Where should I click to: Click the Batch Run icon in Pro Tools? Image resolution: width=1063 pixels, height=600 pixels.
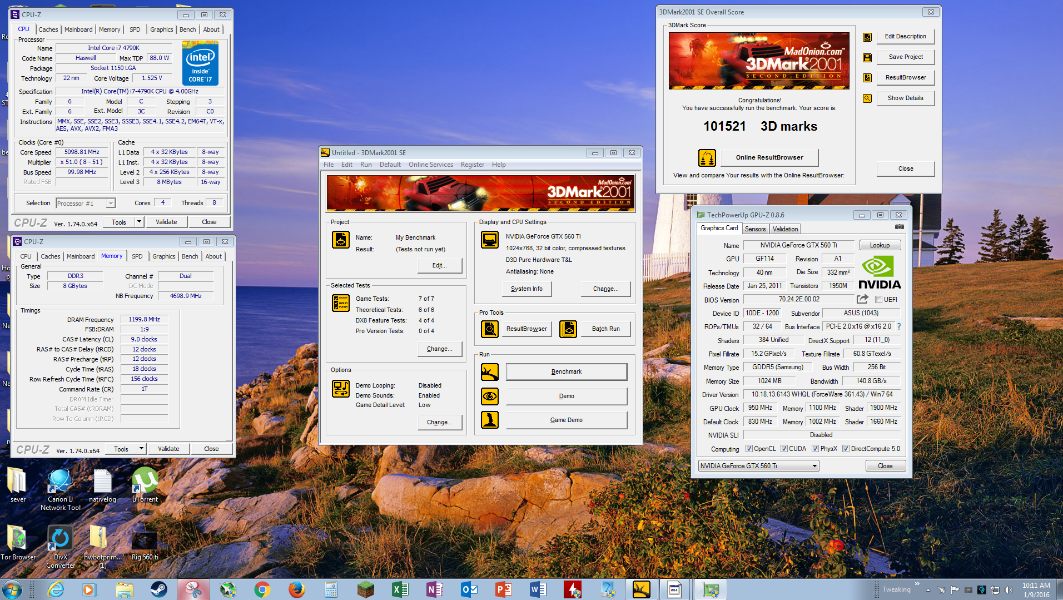pos(568,329)
